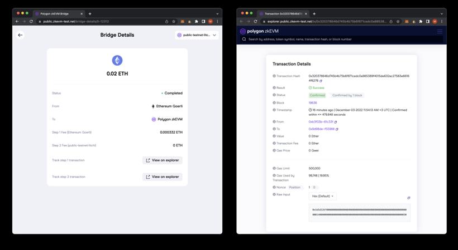Toggle side panel icon in Bridge window
The image size is (458, 250).
tap(203, 22)
